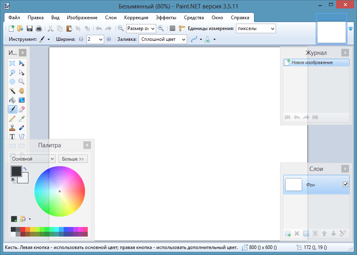Open the Коррекция menu
The width and height of the screenshot is (357, 255).
(x=136, y=18)
